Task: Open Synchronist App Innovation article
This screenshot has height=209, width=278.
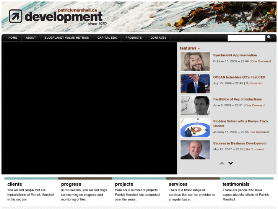Action: tap(235, 55)
